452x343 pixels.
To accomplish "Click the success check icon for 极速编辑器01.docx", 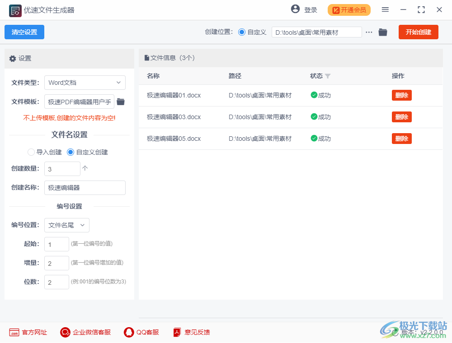I will tap(314, 95).
